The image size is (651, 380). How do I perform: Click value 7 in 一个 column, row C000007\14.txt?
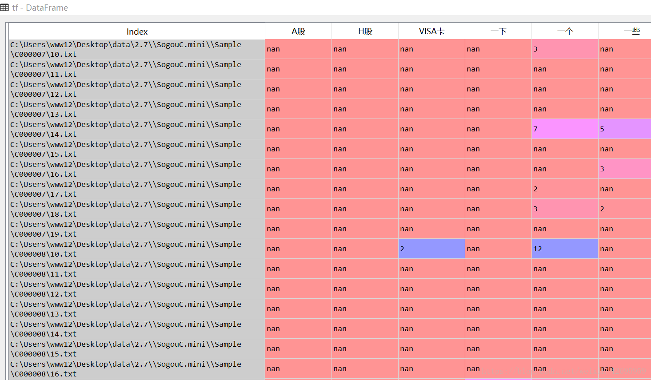[x=565, y=129]
